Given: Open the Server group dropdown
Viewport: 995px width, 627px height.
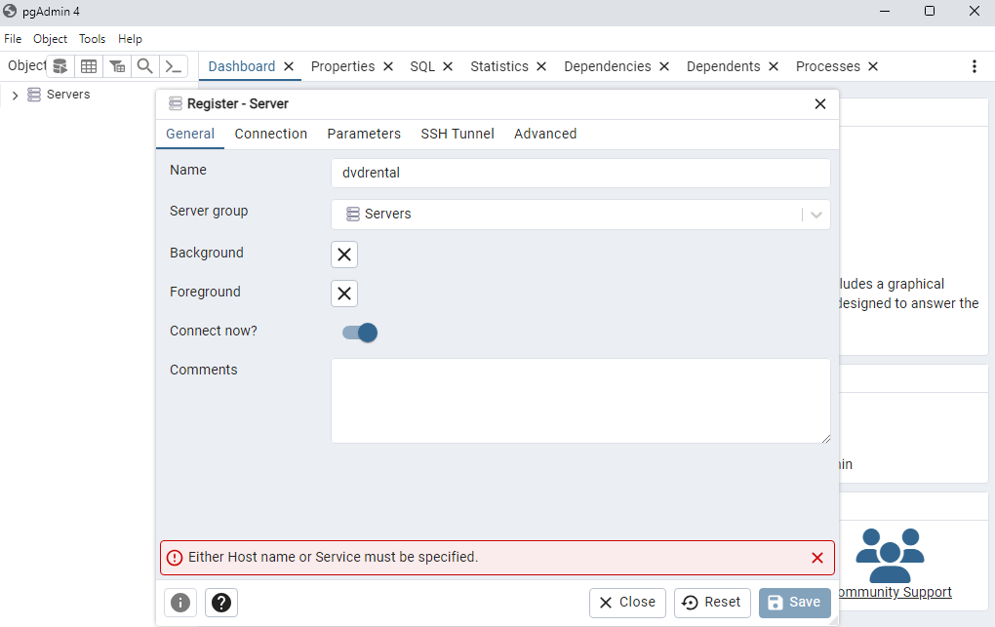Looking at the screenshot, I should pyautogui.click(x=816, y=215).
